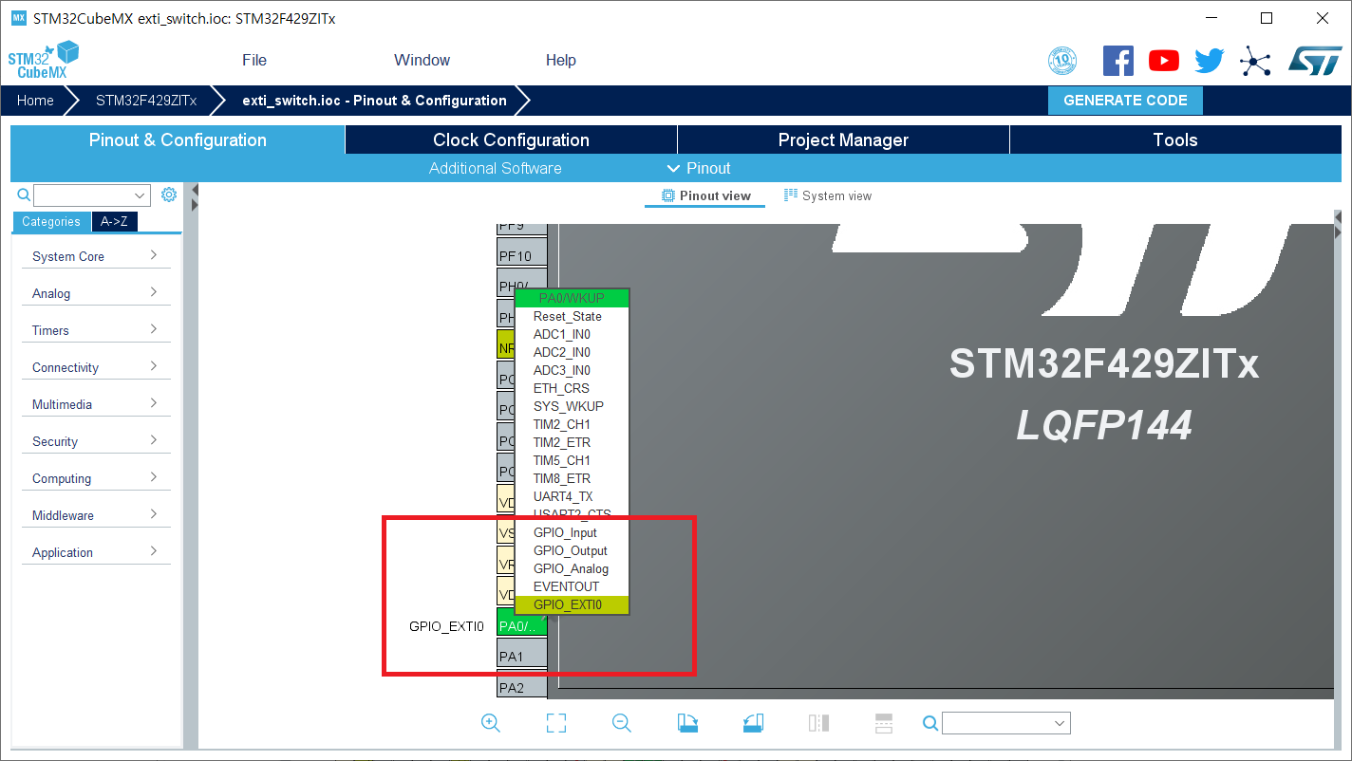This screenshot has height=761, width=1352.
Task: Expand the Multimedia category
Action: tap(96, 404)
